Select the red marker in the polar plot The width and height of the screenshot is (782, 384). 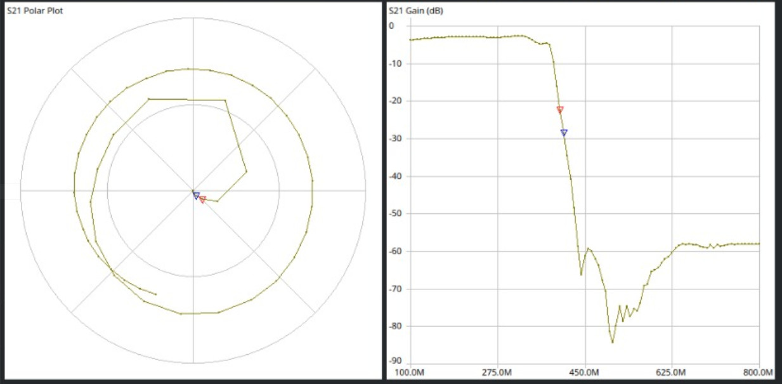[x=202, y=200]
